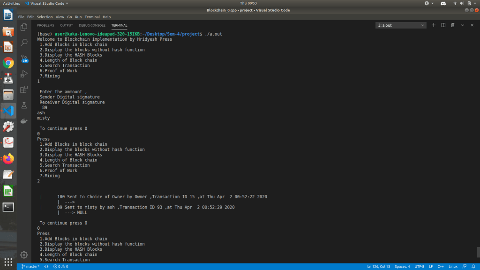Open the terminal selector dropdown '3: a.out'

[x=401, y=25]
